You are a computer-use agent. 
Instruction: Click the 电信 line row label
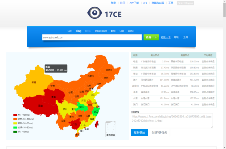pos(135,61)
